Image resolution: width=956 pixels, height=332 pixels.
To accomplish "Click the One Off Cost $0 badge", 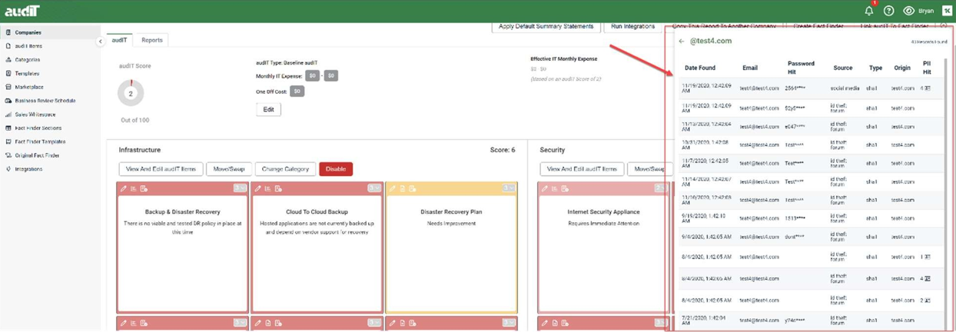I will click(297, 91).
